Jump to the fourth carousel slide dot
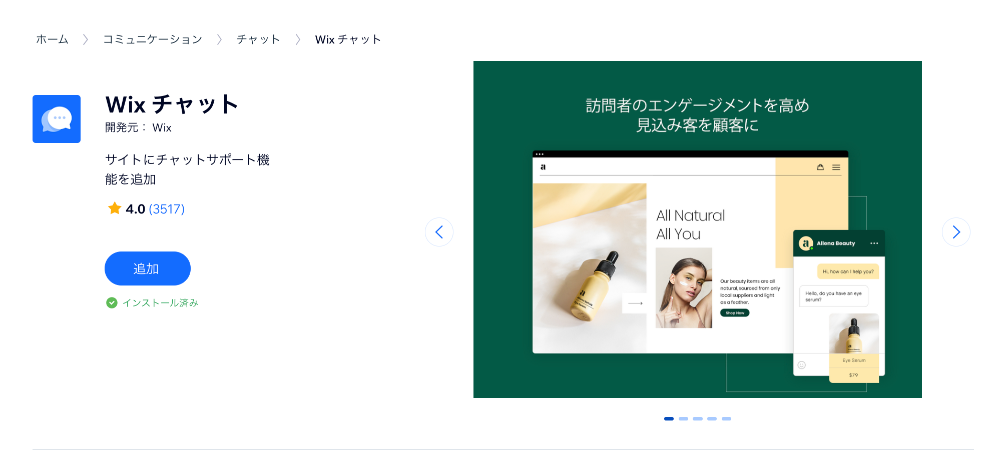Viewport: 991px width, 472px height. pos(712,418)
